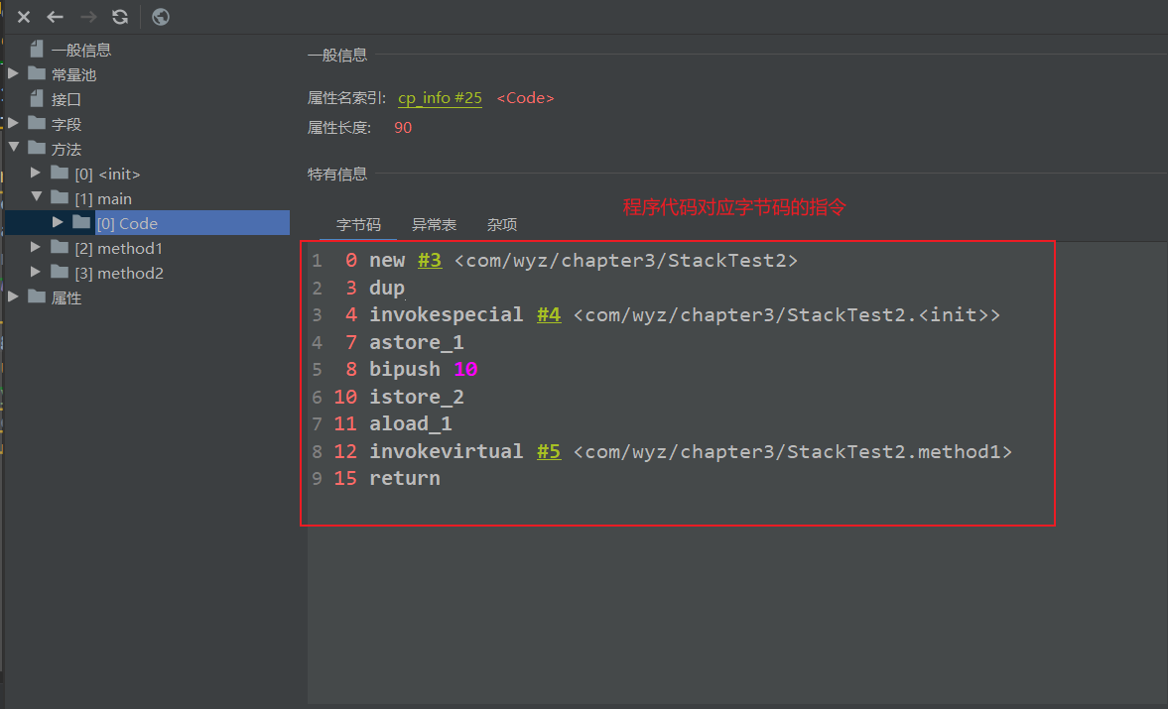The height and width of the screenshot is (709, 1168).
Task: Follow the #5 invokevirtual constant link
Action: (x=549, y=451)
